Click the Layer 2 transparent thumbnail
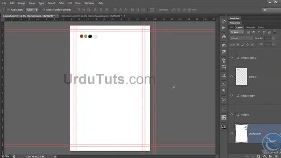 tap(241, 76)
